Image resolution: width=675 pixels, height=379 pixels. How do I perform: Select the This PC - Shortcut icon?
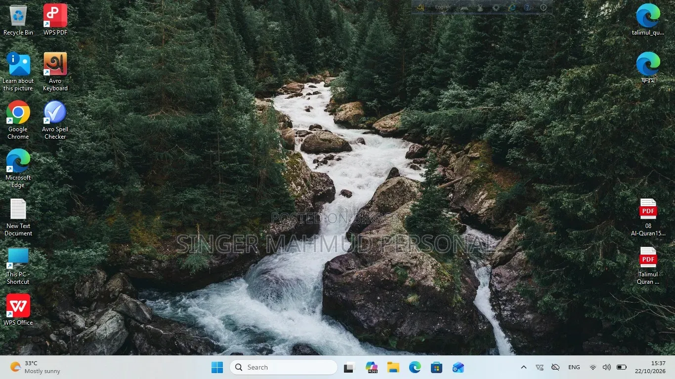pos(18,265)
